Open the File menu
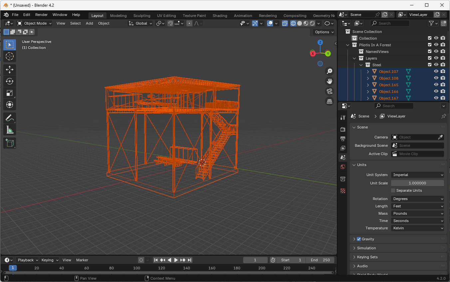 point(15,15)
